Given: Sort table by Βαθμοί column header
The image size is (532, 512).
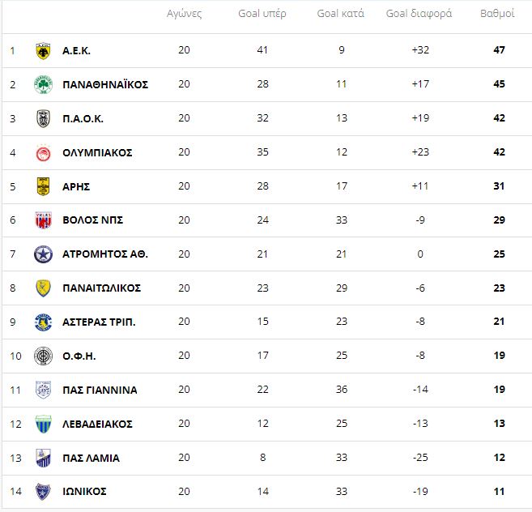Looking at the screenshot, I should coord(497,14).
